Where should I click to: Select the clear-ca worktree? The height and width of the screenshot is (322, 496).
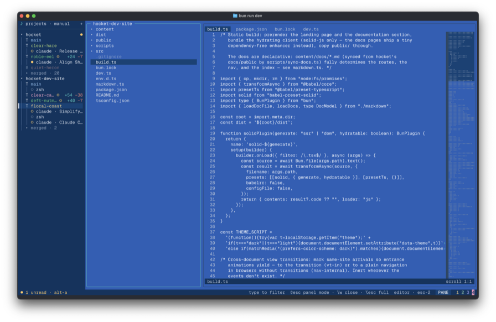pyautogui.click(x=43, y=95)
